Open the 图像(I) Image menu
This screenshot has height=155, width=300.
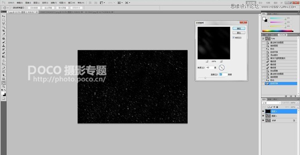point(28,3)
